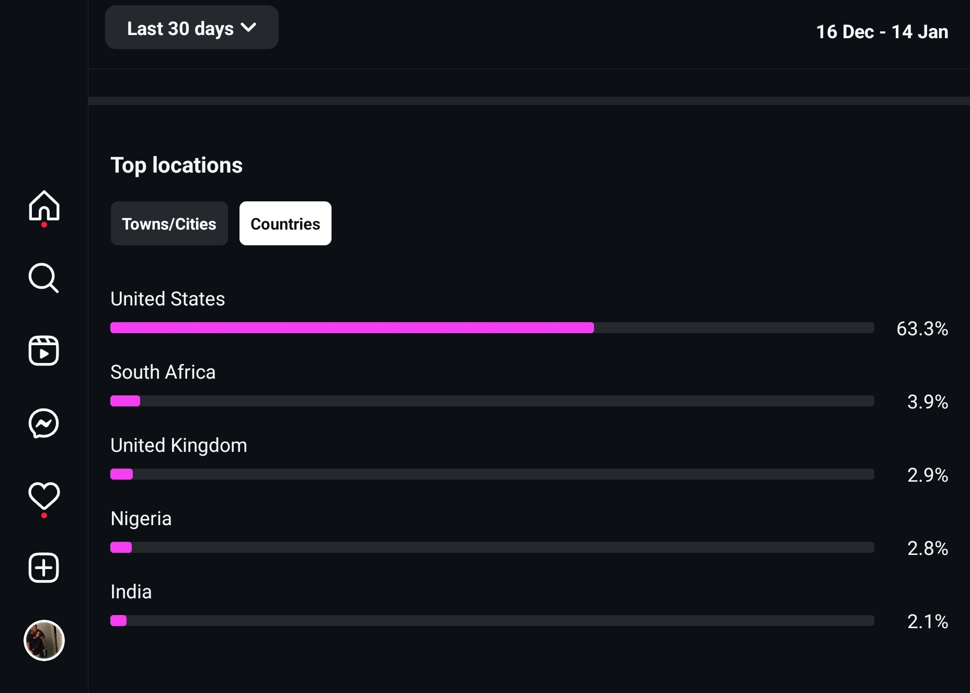Select the Countries tab
The image size is (970, 693).
click(286, 223)
